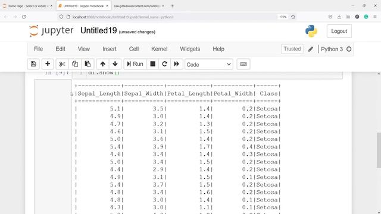Click the 4.3 Sepal_Length value
Image resolution: width=381 pixels, height=214 pixels.
[x=115, y=207]
